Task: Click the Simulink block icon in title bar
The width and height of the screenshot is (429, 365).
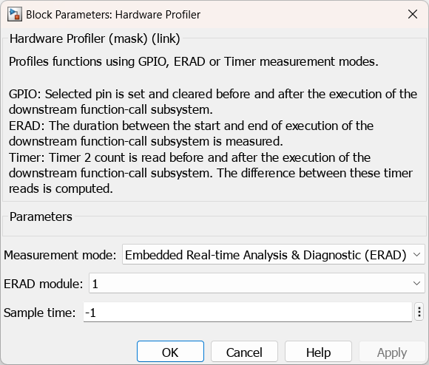Action: (x=15, y=15)
